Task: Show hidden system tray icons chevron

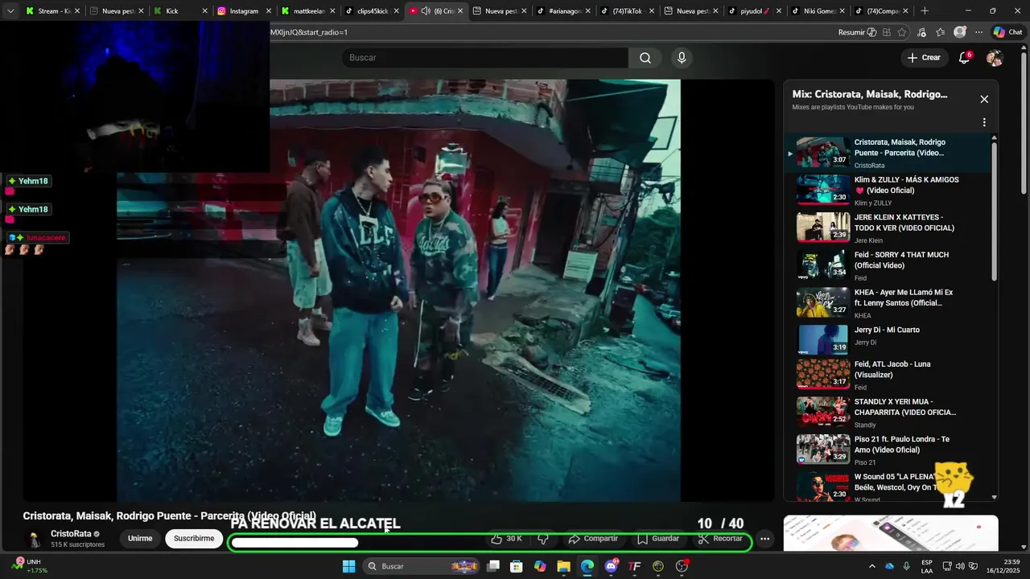Action: pos(871,566)
